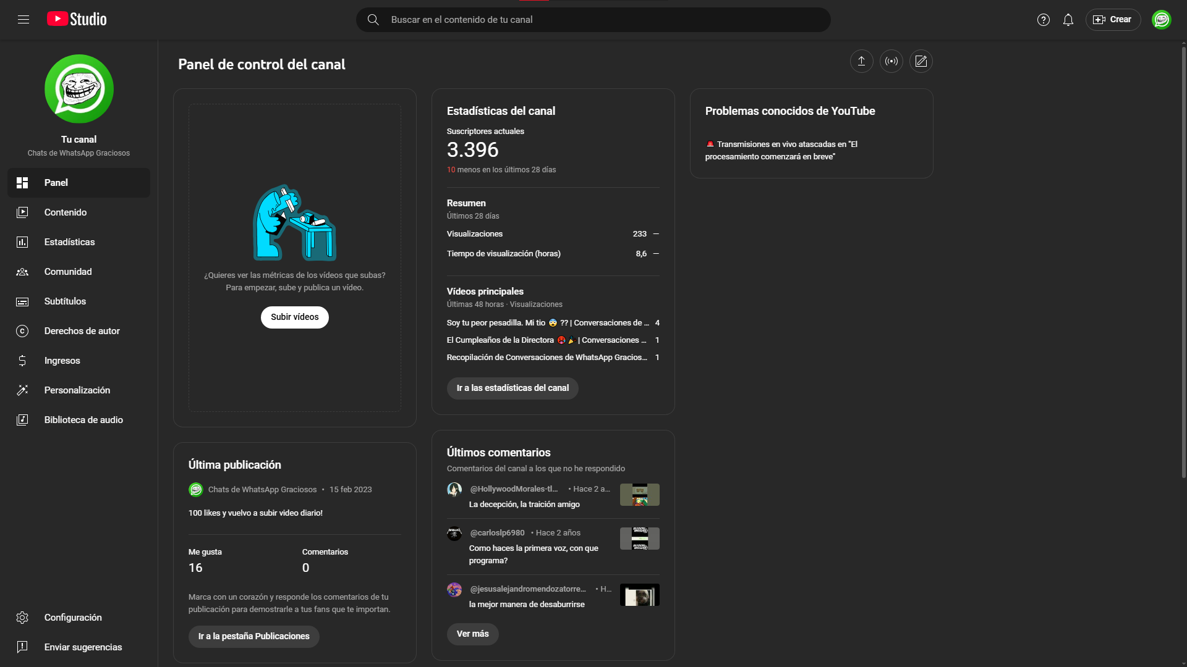The image size is (1187, 667).
Task: Open video 'Soy tu peor pesadilla. Mi tío'
Action: pos(548,323)
